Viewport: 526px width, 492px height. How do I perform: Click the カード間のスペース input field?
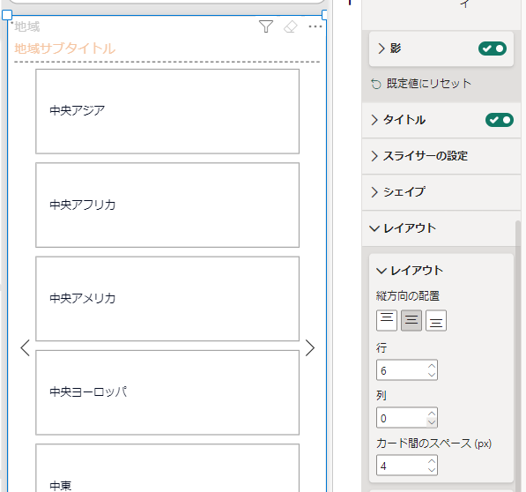tap(406, 466)
